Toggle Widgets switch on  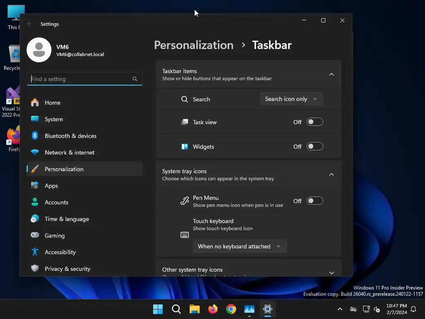[315, 147]
